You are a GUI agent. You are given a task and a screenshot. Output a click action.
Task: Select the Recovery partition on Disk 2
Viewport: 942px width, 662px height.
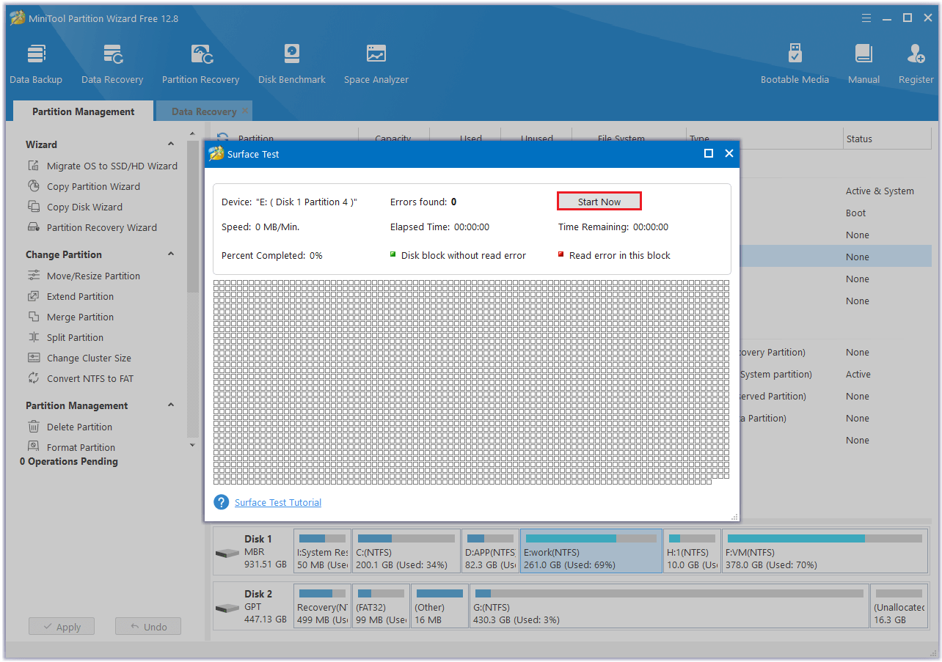[x=322, y=606]
